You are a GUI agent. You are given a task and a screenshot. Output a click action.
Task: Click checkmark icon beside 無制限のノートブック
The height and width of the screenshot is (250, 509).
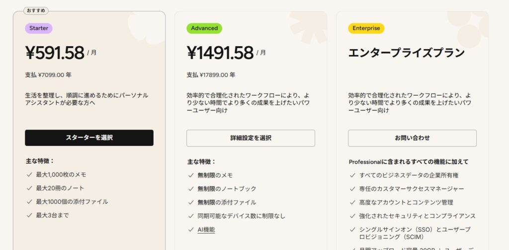tap(191, 189)
